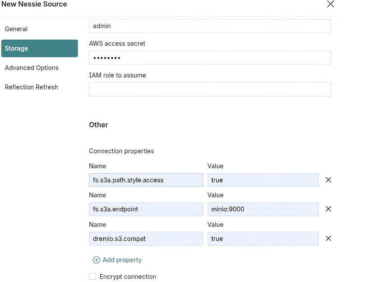
Task: Click the access key field containing admin
Action: (210, 26)
